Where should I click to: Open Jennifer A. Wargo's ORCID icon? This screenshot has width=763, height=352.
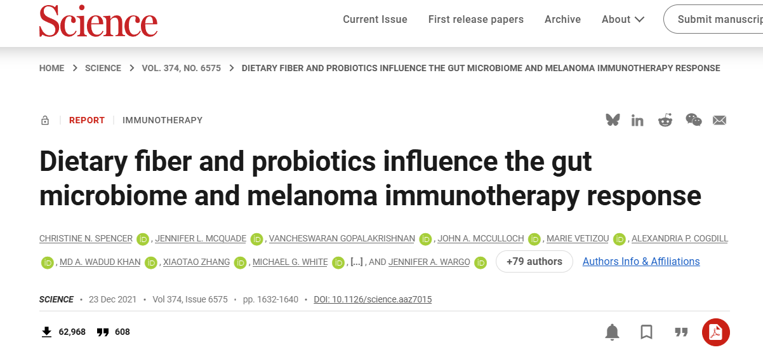[x=481, y=262]
